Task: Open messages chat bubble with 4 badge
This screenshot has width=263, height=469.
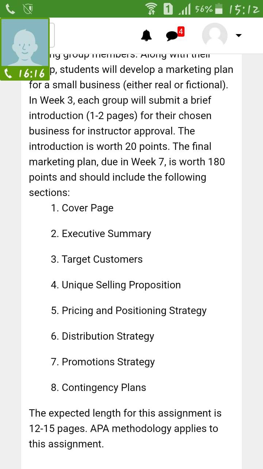Action: tap(172, 36)
